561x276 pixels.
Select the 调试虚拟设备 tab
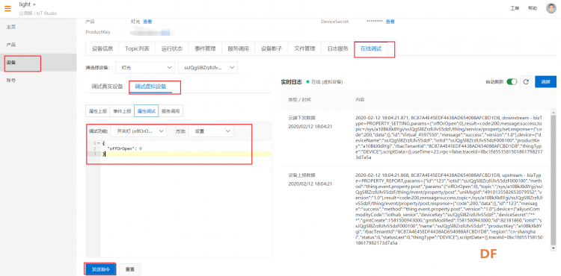click(150, 87)
